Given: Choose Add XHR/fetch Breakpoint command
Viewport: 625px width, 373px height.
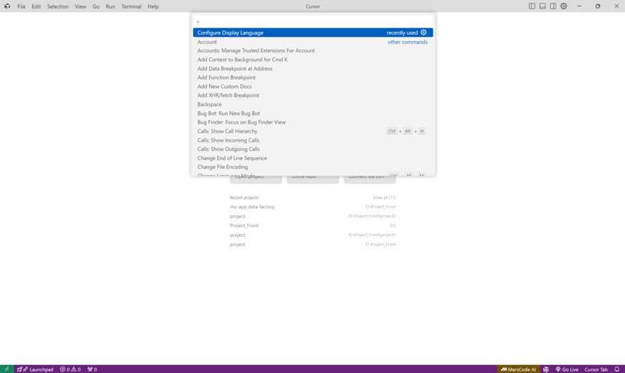Looking at the screenshot, I should (x=313, y=96).
